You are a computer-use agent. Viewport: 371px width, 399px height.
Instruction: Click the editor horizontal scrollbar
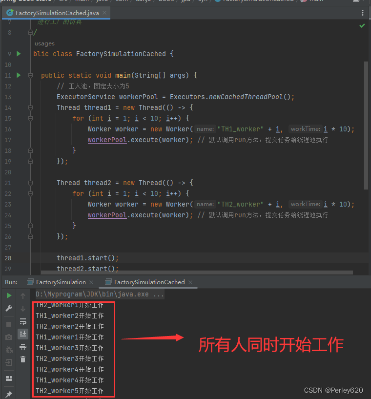click(x=197, y=273)
